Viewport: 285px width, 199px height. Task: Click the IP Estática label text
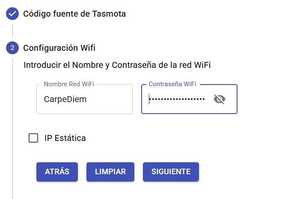pos(65,138)
